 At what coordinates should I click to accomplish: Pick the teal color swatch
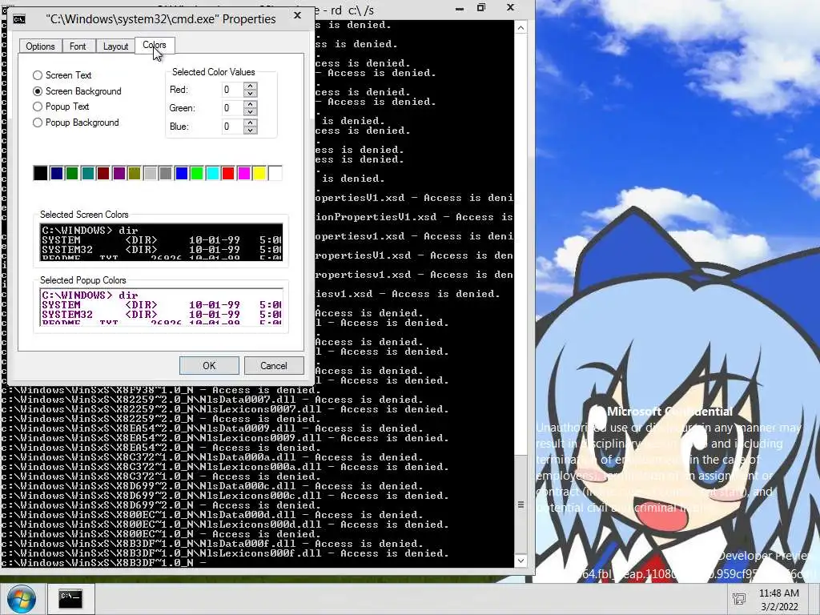click(x=88, y=173)
